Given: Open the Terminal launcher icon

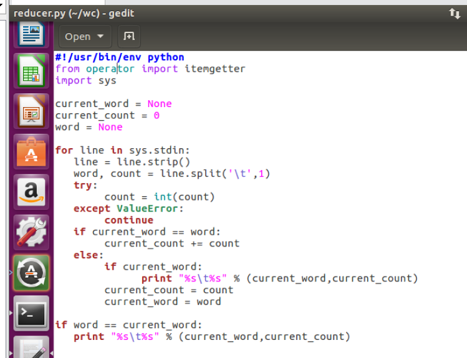Looking at the screenshot, I should pos(31,313).
